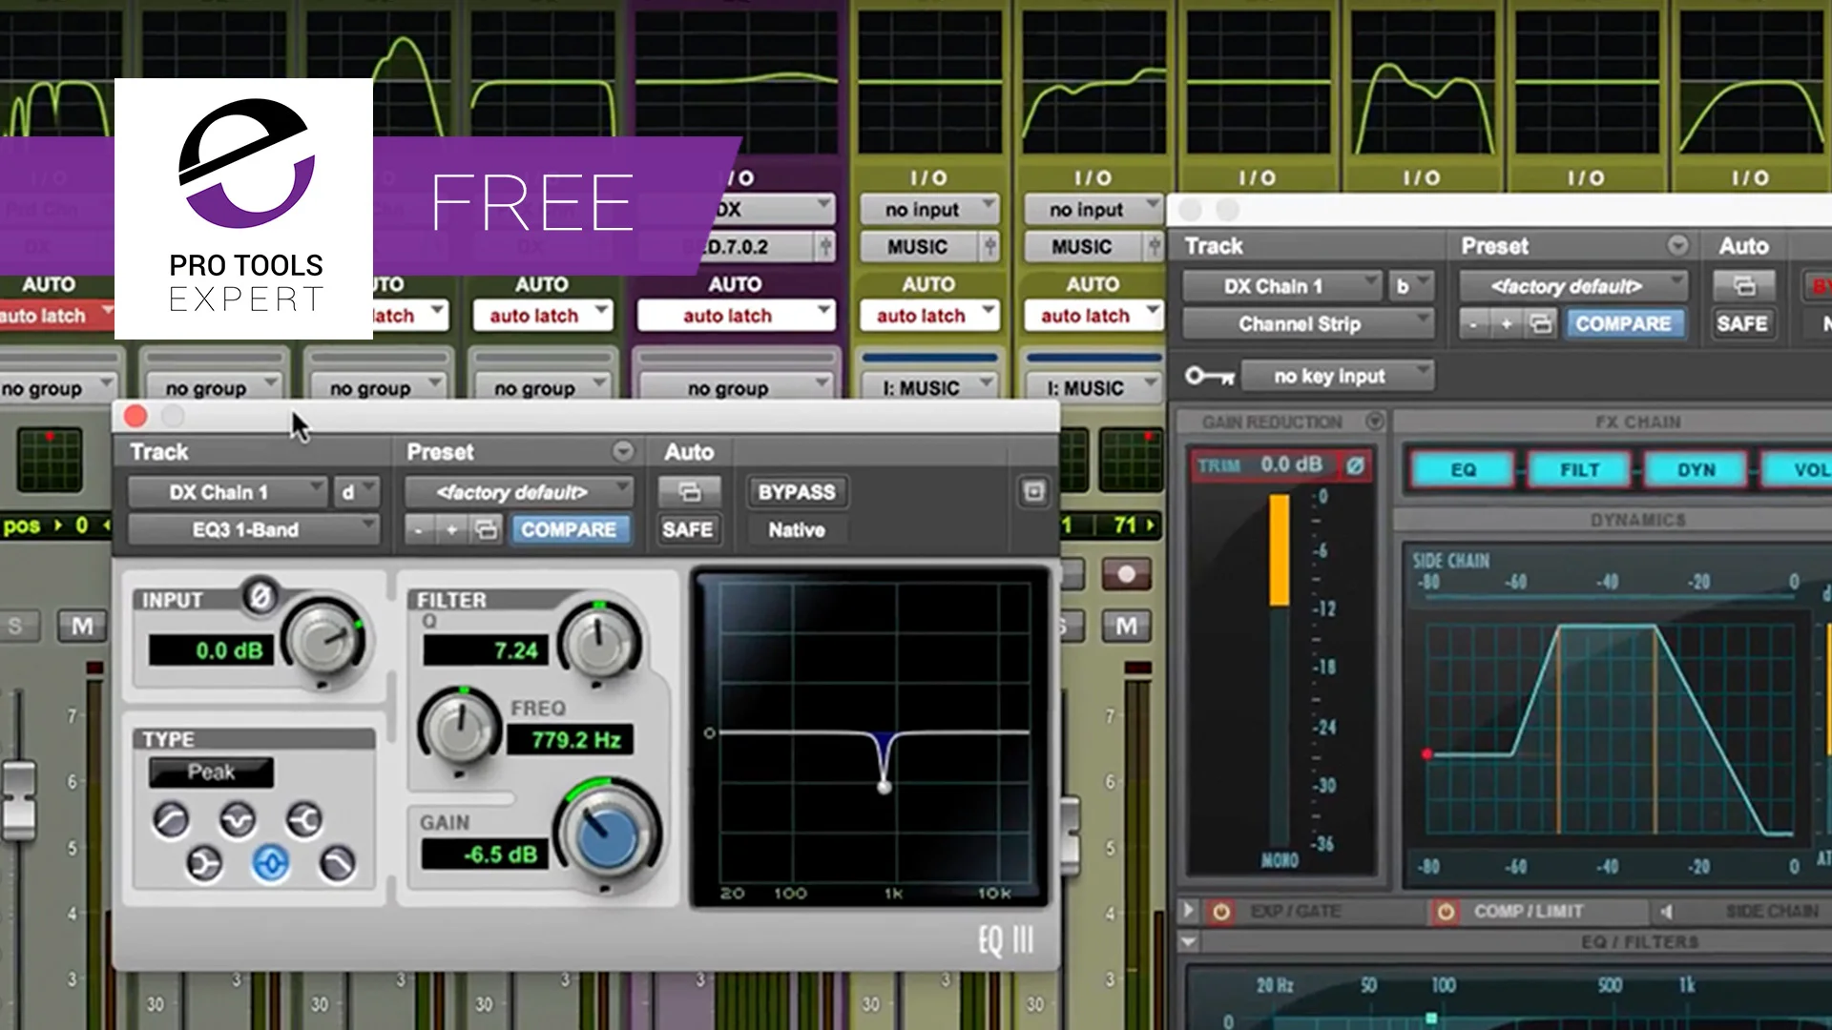Click the COMPARE button on EQ3

(x=572, y=529)
